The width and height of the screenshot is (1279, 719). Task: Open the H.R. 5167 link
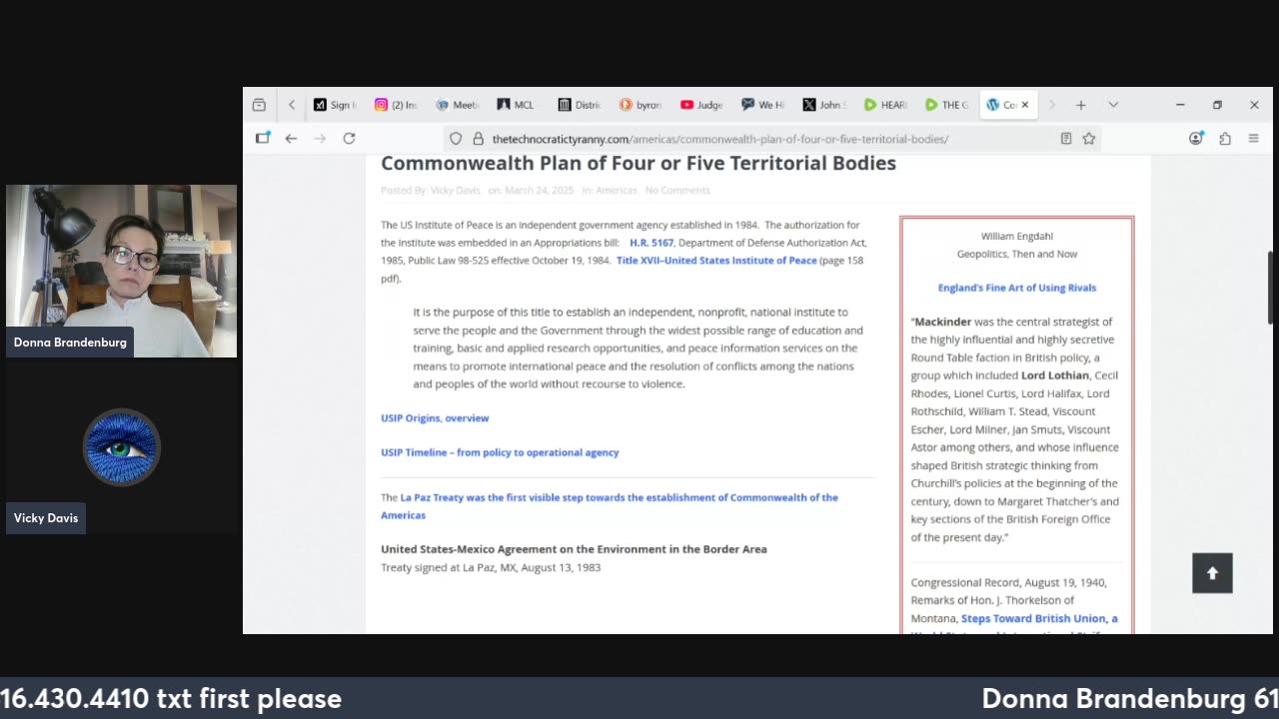651,243
